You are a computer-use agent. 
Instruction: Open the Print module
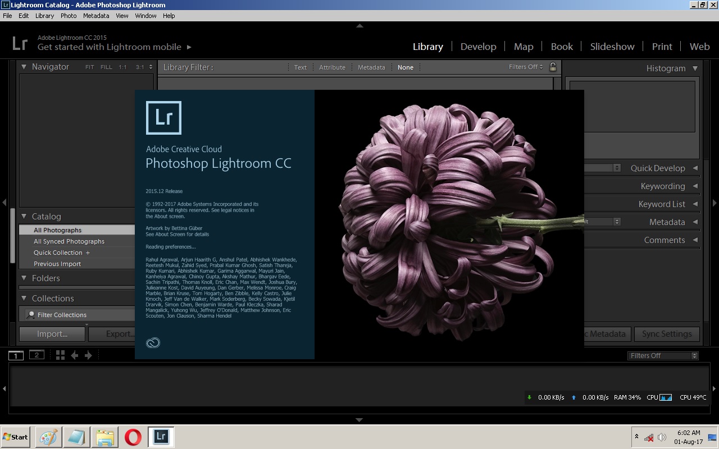662,47
